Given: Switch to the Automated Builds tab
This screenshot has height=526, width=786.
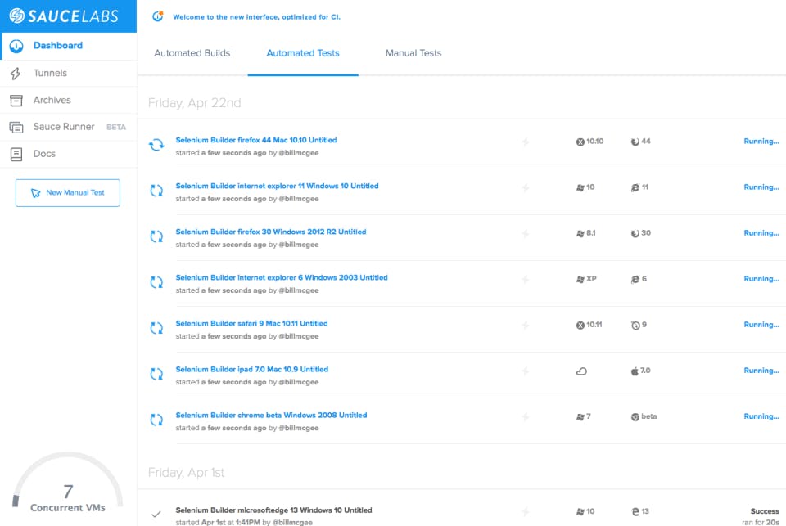Looking at the screenshot, I should (192, 52).
